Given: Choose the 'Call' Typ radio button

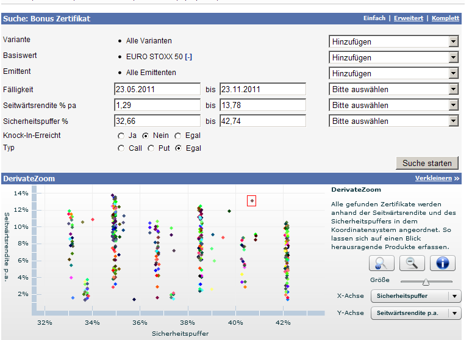Looking at the screenshot, I should [x=121, y=148].
